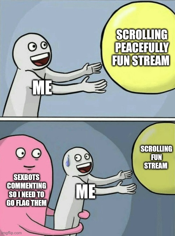Click the top-panel character's lower outstretched hand
This screenshot has height=236, width=175.
[95, 85]
